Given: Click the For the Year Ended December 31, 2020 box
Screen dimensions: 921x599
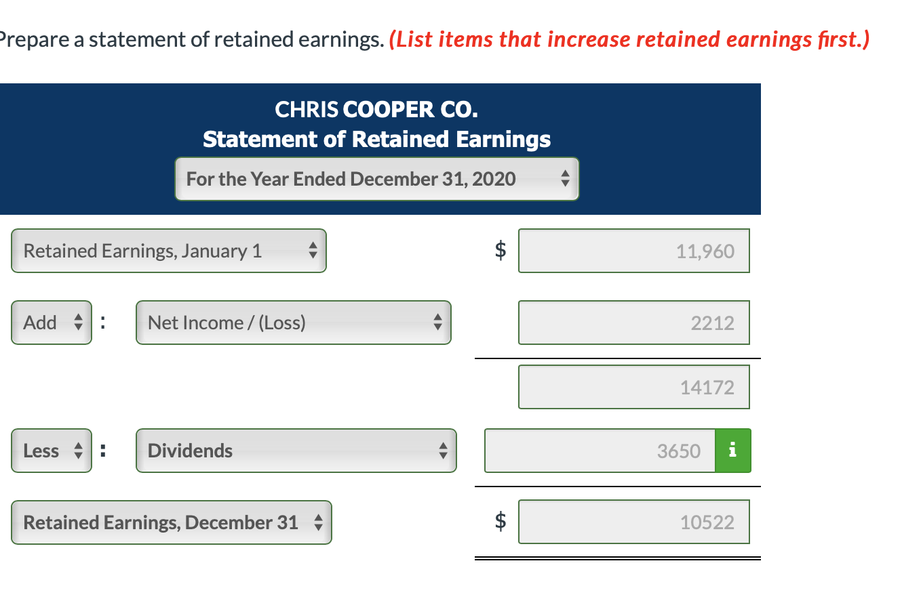Looking at the screenshot, I should (x=377, y=178).
